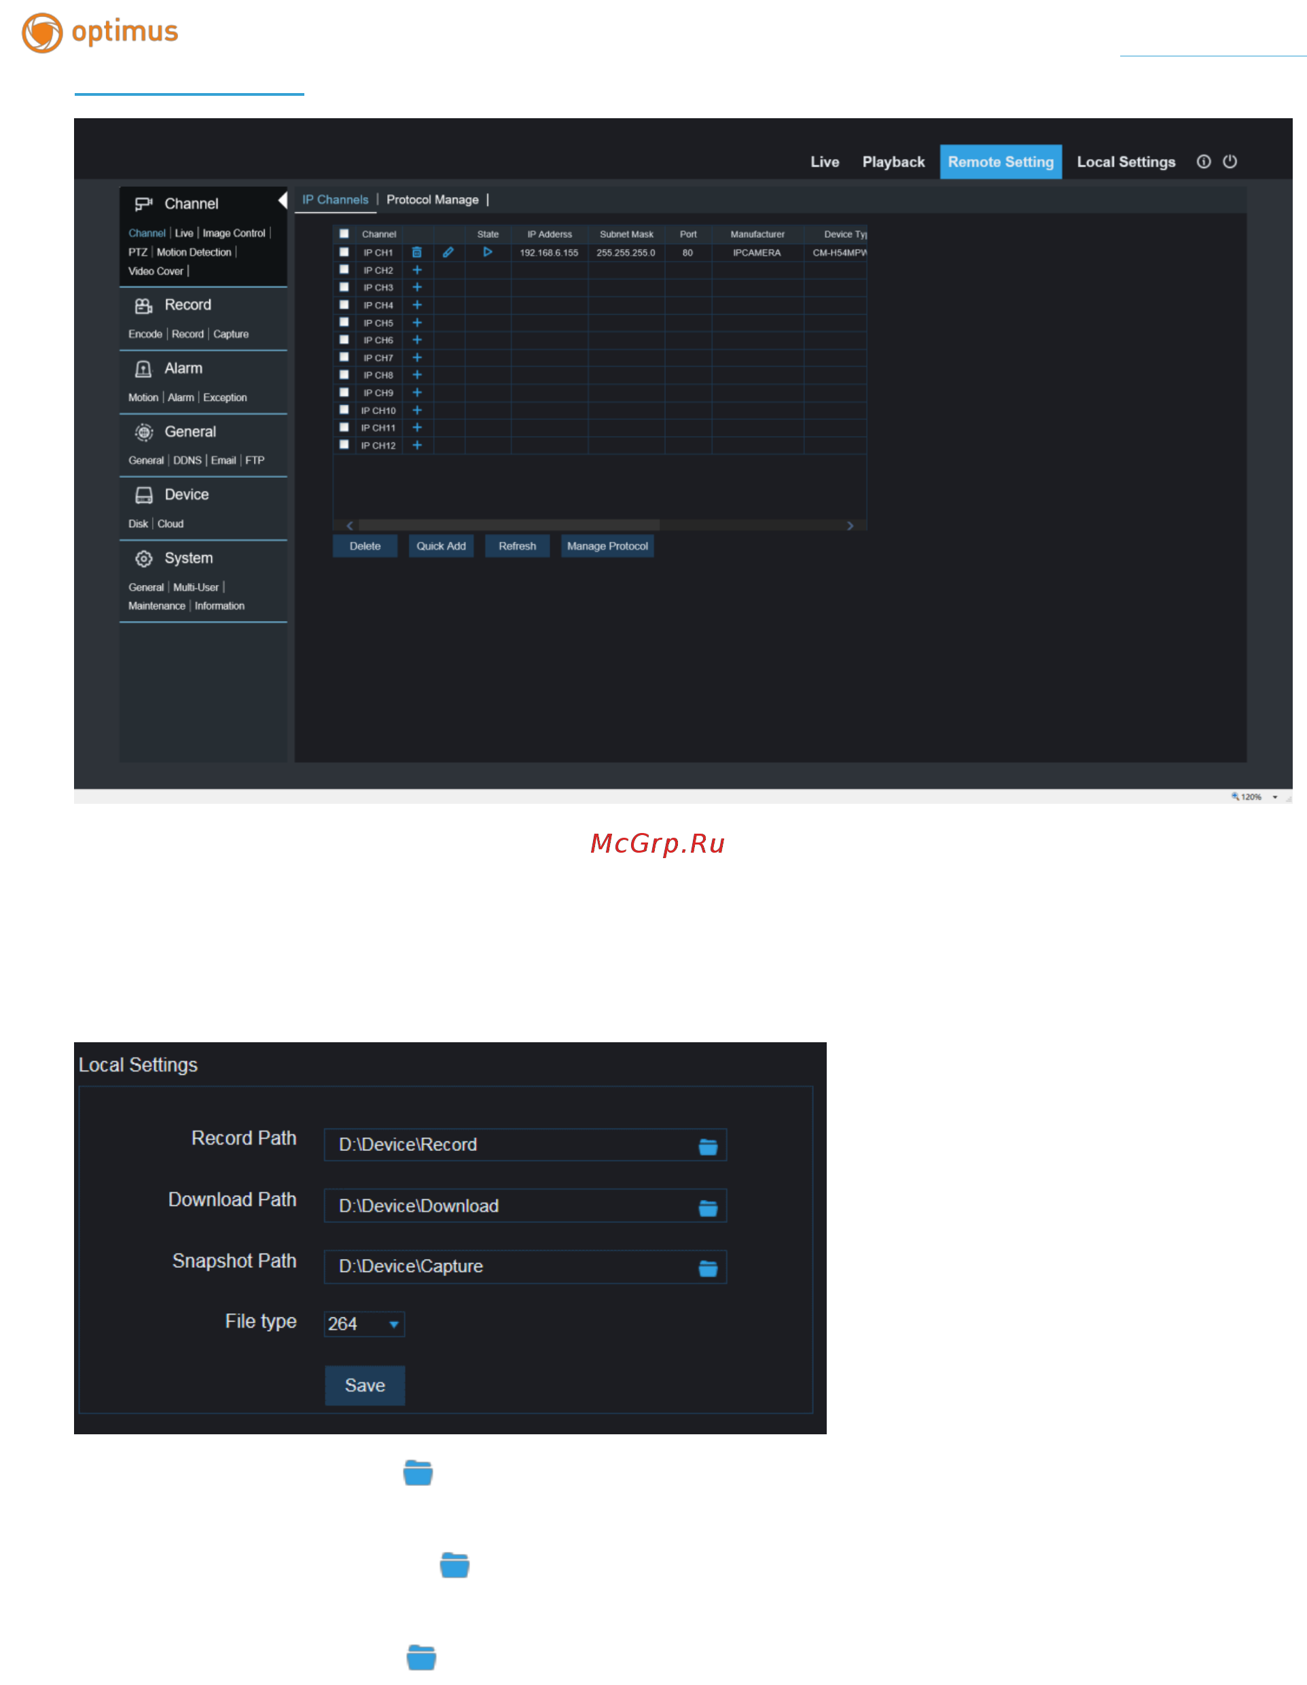Image resolution: width=1307 pixels, height=1685 pixels.
Task: Click the Snapshot Path input field
Action: point(525,1267)
